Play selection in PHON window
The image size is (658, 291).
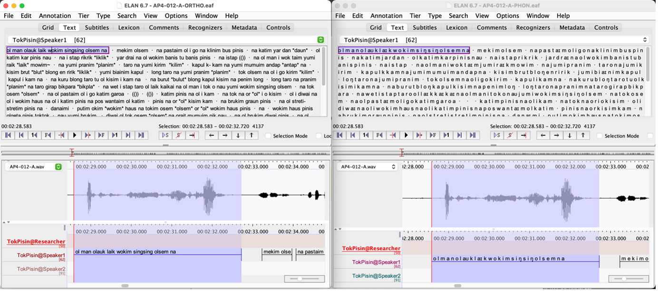[x=496, y=136]
